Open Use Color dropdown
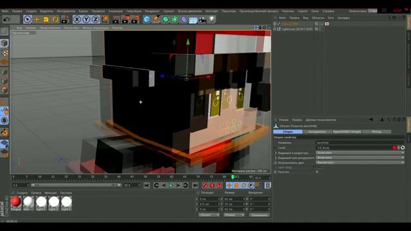Viewport: 411px width, 231px height. point(360,162)
